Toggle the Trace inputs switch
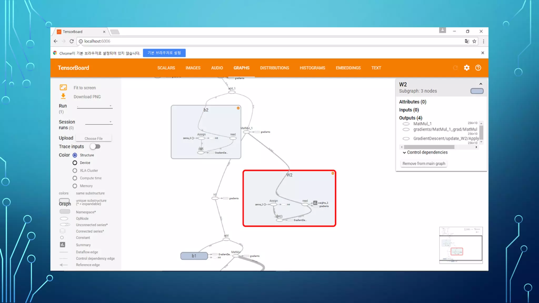539x303 pixels. pos(95,147)
